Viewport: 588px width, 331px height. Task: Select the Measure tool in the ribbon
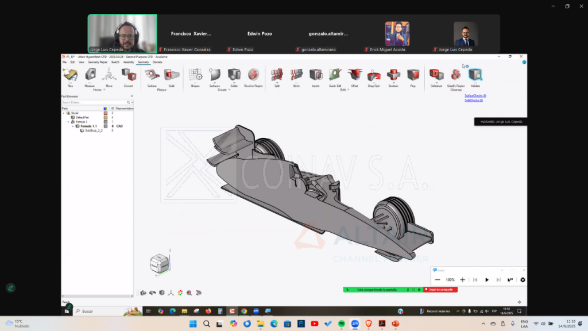[90, 75]
